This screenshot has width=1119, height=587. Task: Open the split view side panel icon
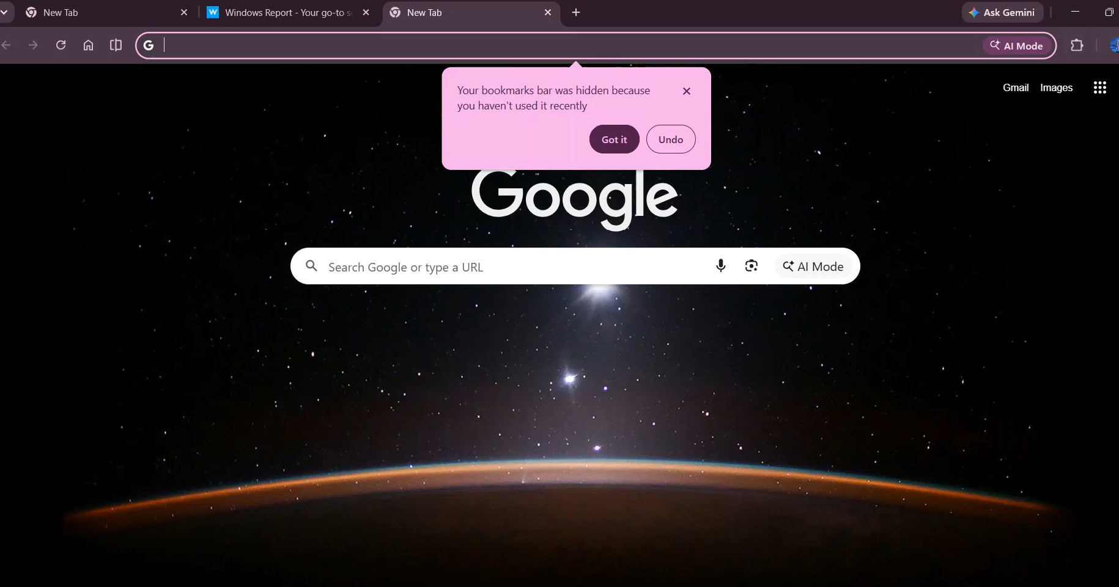click(x=116, y=45)
